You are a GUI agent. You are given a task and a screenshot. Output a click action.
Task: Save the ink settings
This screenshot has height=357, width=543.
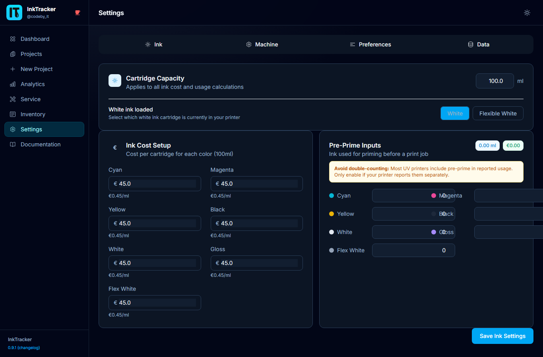[502, 336]
